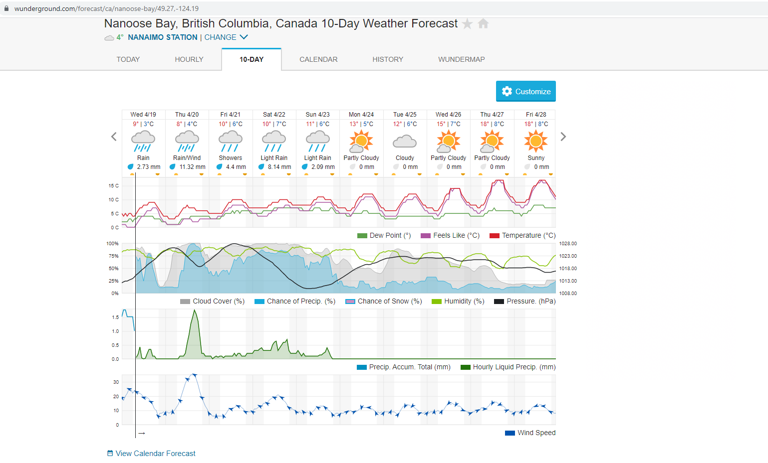The width and height of the screenshot is (768, 463).
Task: Click the Tue 4/25 cloudy icon
Action: 405,142
